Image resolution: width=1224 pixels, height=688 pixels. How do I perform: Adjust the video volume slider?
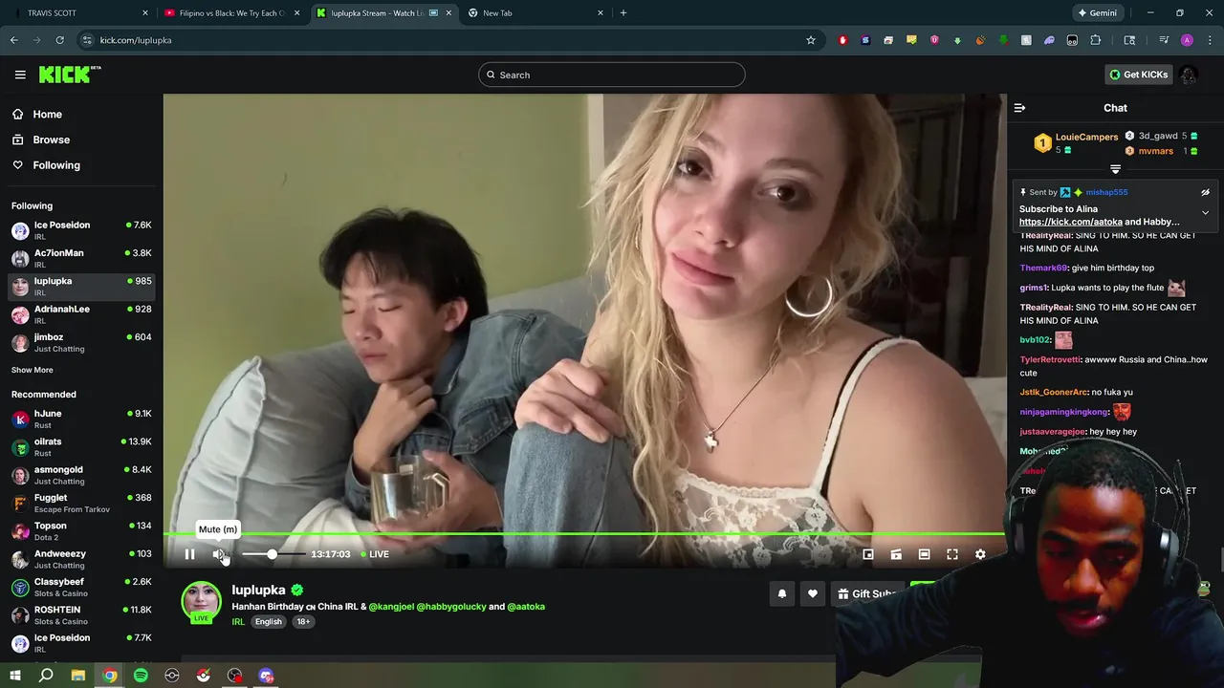coord(273,554)
